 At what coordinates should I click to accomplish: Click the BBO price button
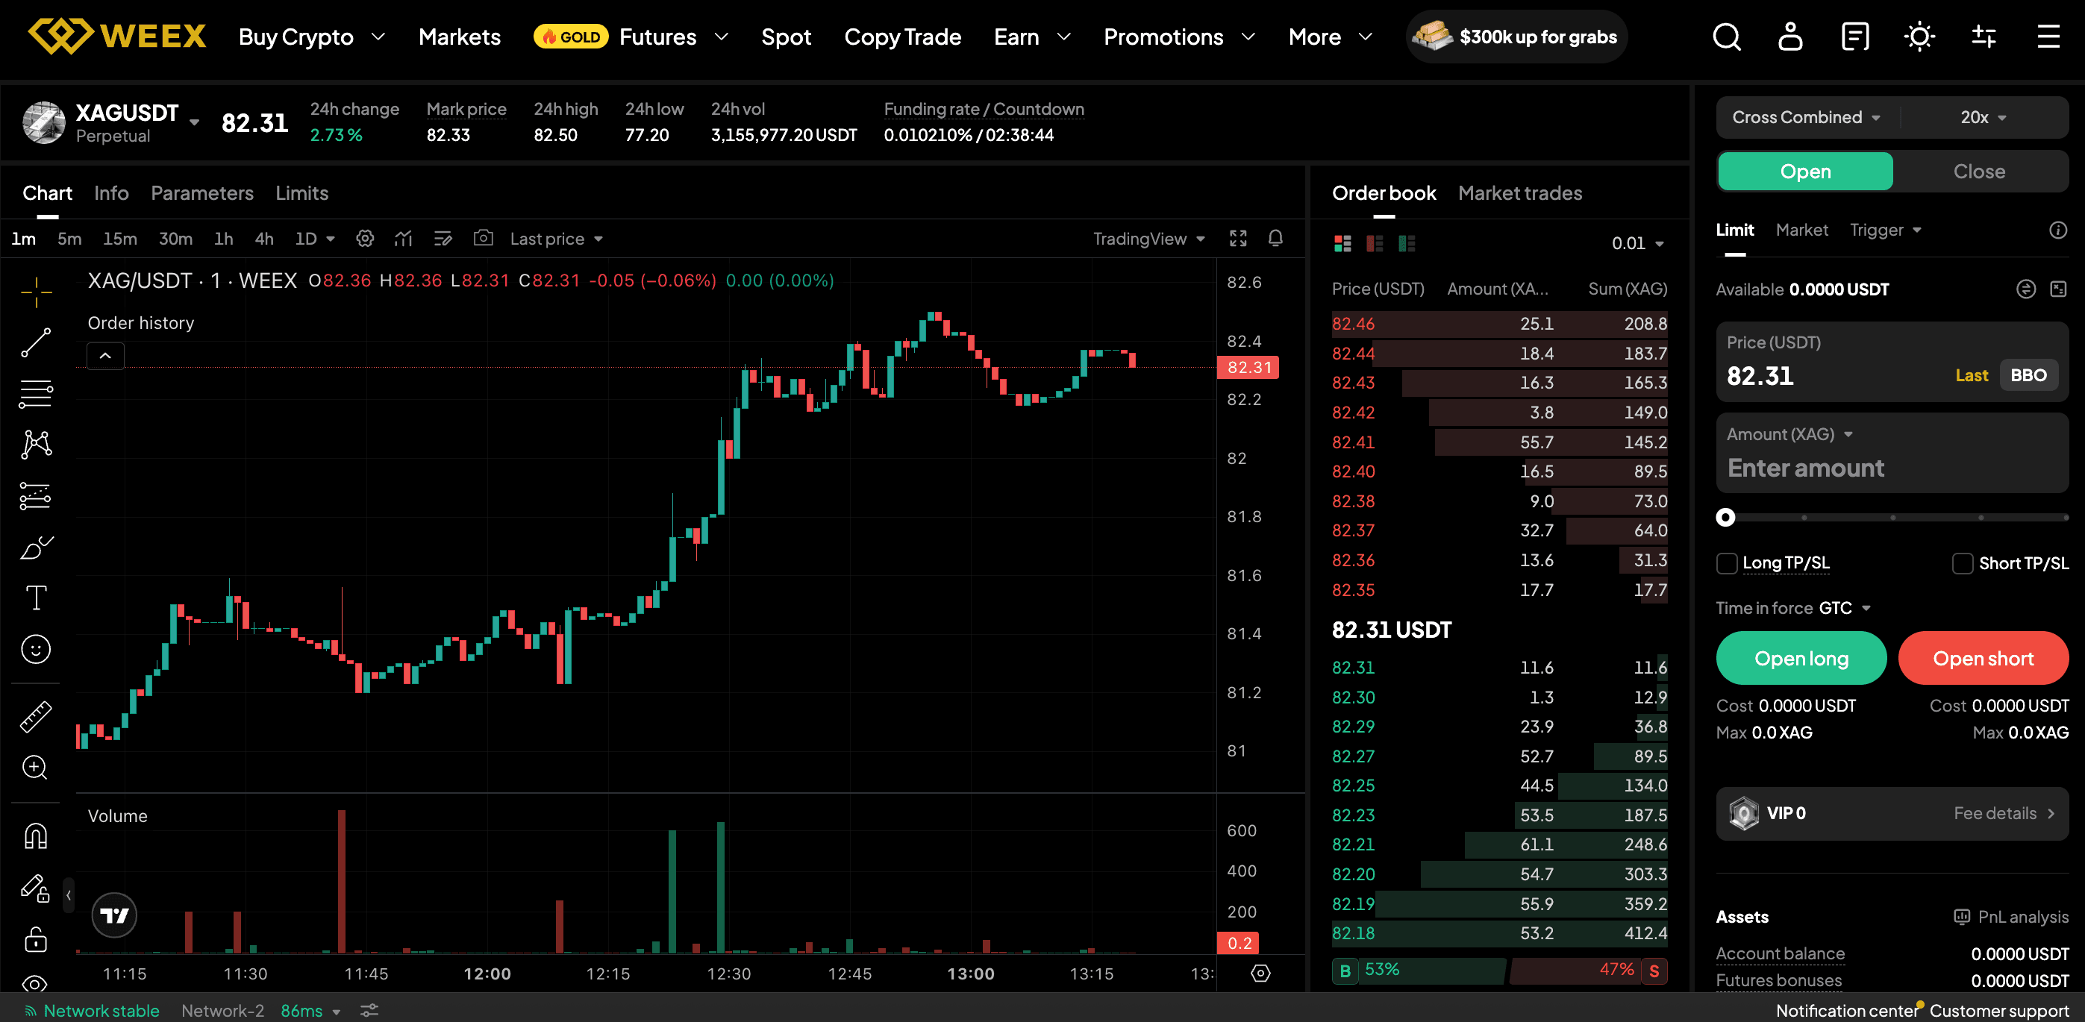[x=2028, y=375]
